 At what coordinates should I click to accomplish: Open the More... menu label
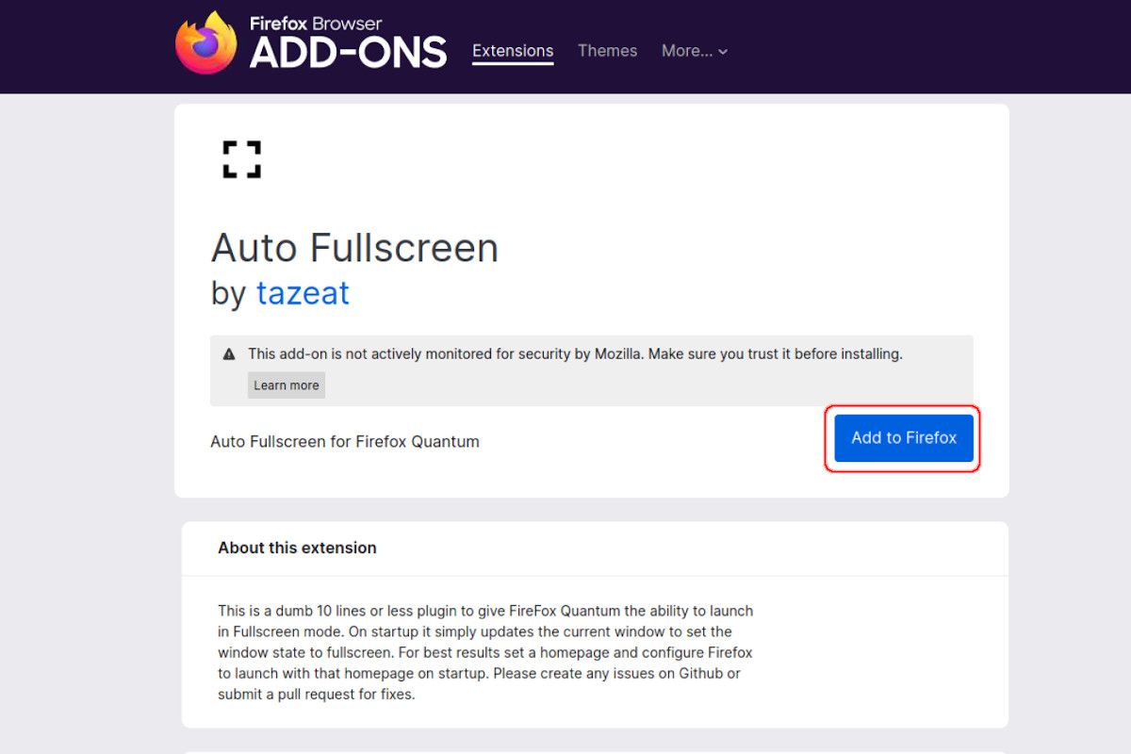(x=686, y=51)
